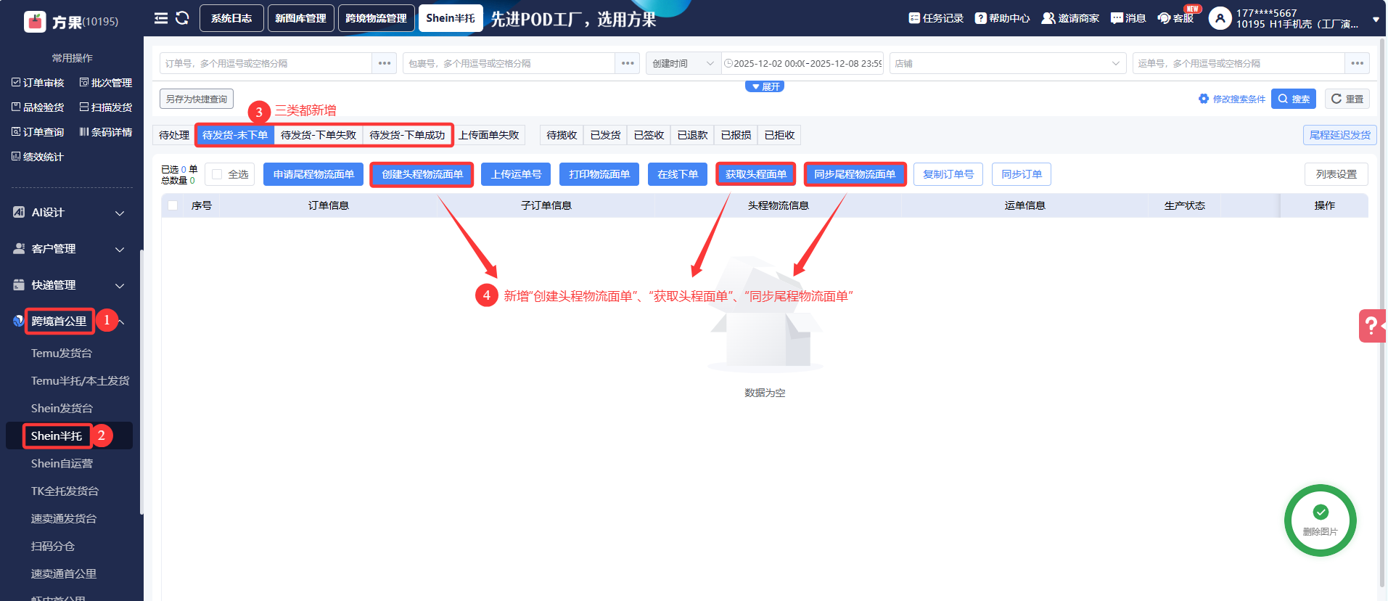The width and height of the screenshot is (1388, 601).
Task: Click the 搜索 search button
Action: 1294,99
